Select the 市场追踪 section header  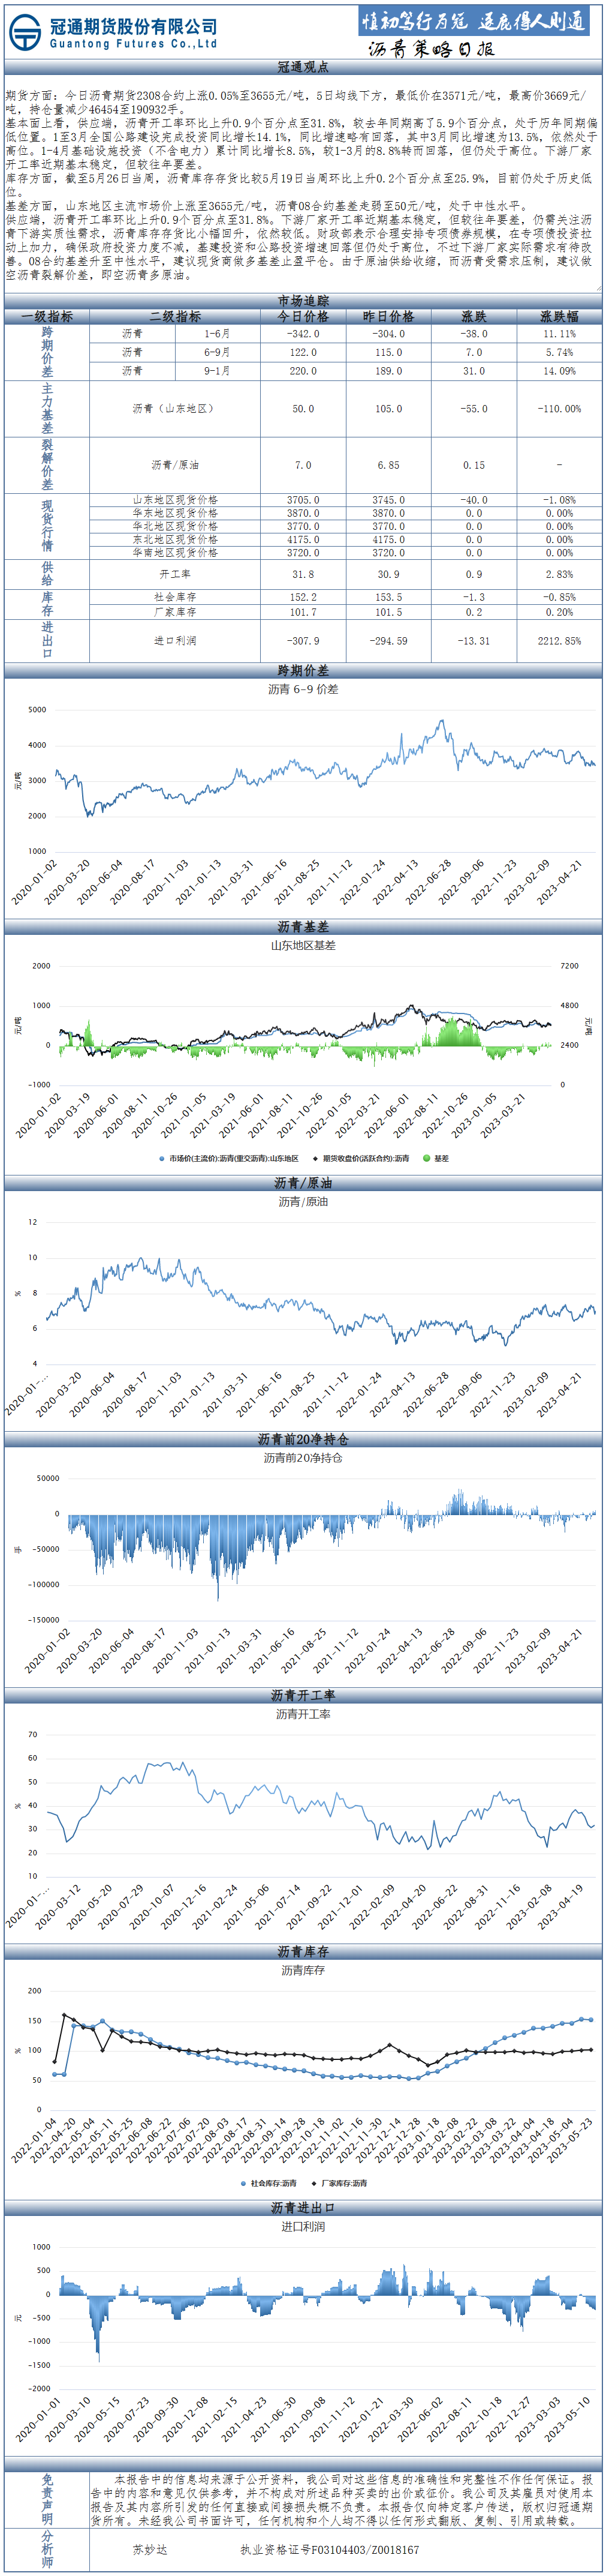point(303,301)
